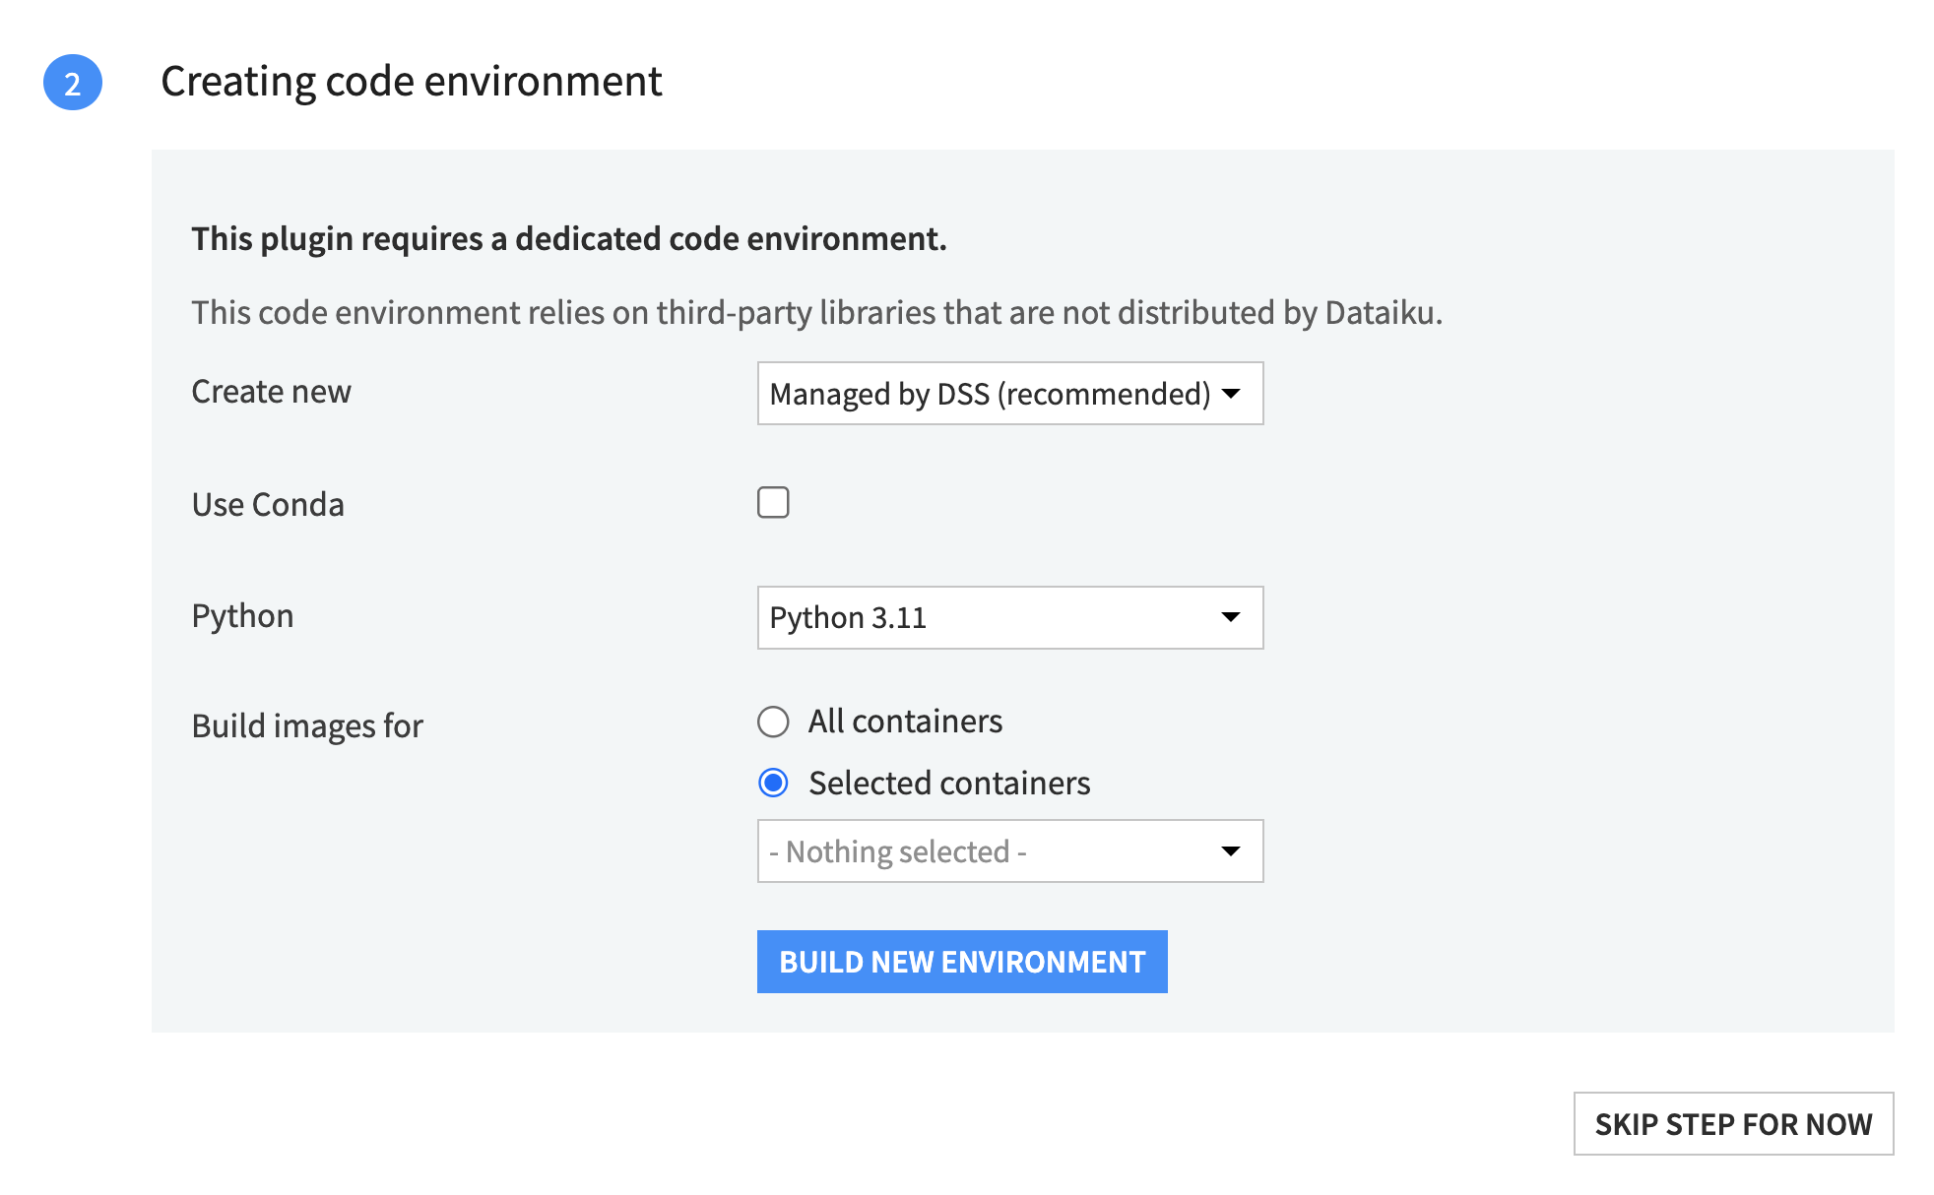Click the containers dropdown caret arrow
This screenshot has width=1934, height=1195.
(1230, 851)
